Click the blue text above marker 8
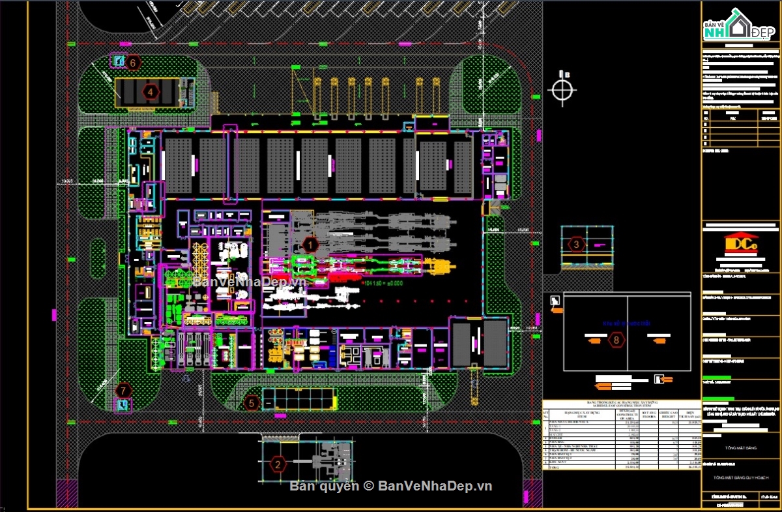The width and height of the screenshot is (782, 512). tap(616, 323)
